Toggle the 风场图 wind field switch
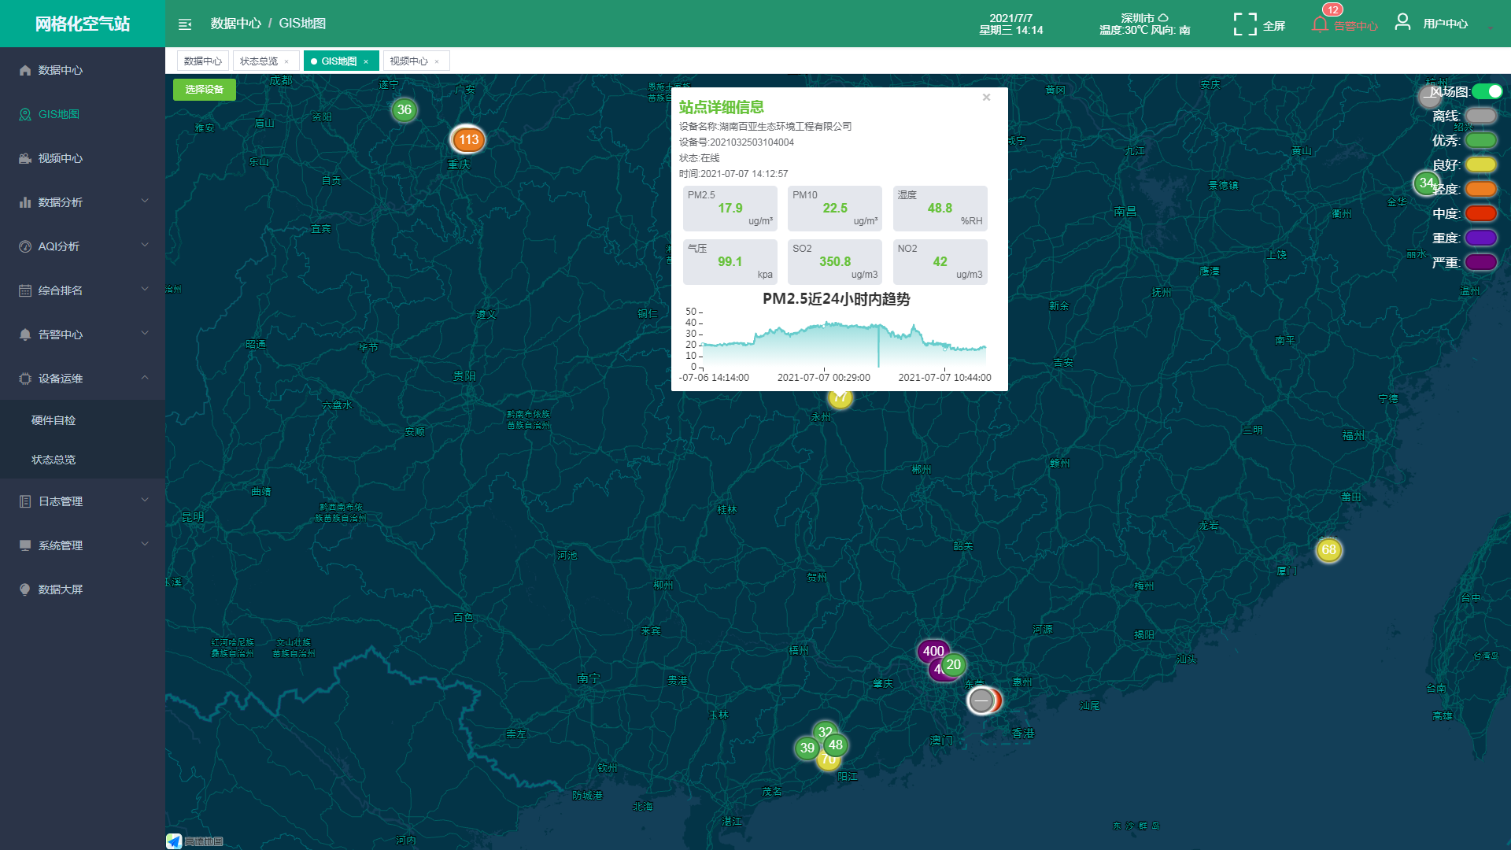This screenshot has width=1511, height=850. [x=1487, y=91]
